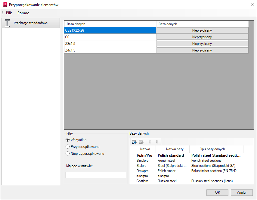Select the Rpln7Pro database entry
Image resolution: width=257 pixels, height=200 pixels.
144,155
